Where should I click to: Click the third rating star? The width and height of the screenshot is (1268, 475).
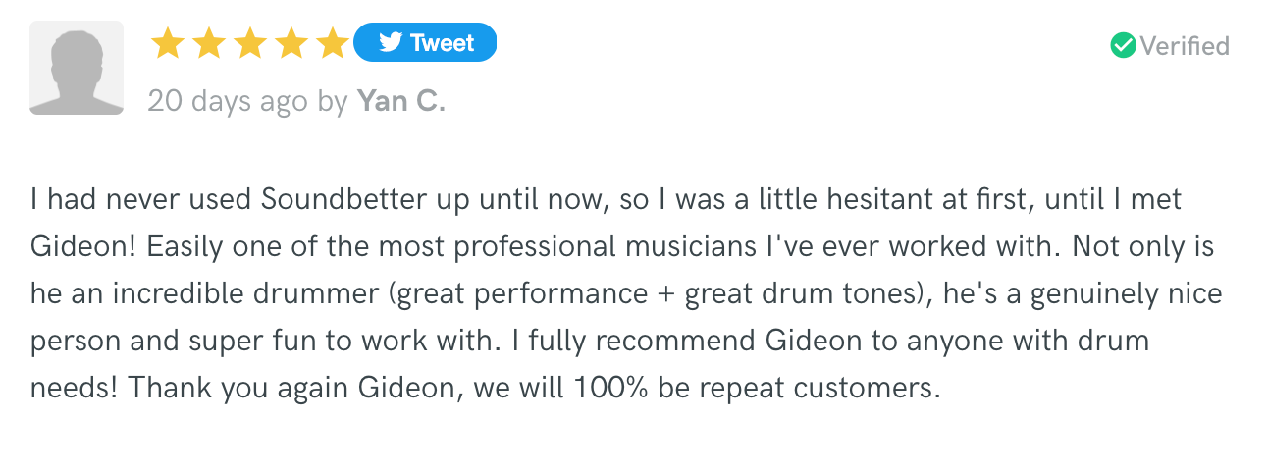point(250,43)
